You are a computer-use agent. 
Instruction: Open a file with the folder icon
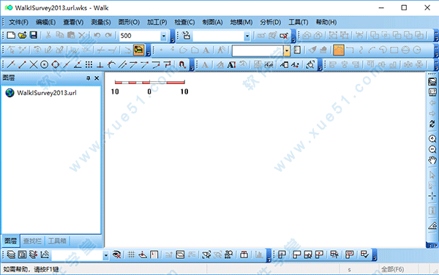[23, 35]
